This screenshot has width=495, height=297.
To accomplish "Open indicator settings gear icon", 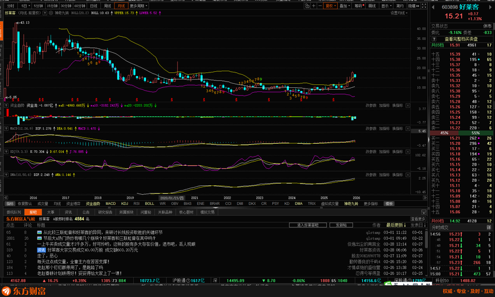I will (x=51, y=13).
